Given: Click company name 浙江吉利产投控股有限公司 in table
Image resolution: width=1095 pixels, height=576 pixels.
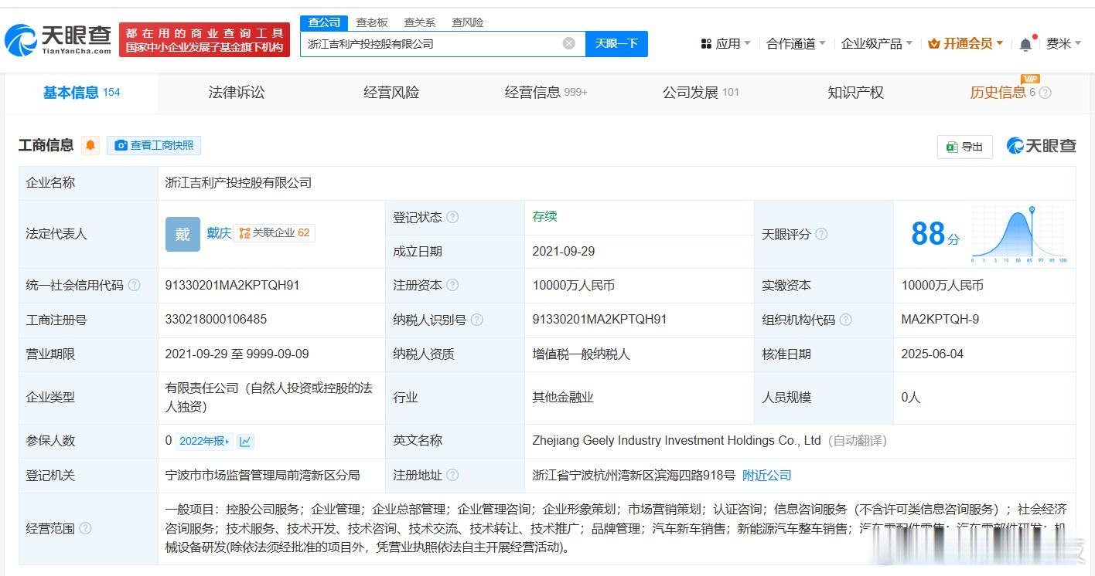Looking at the screenshot, I should coord(238,183).
